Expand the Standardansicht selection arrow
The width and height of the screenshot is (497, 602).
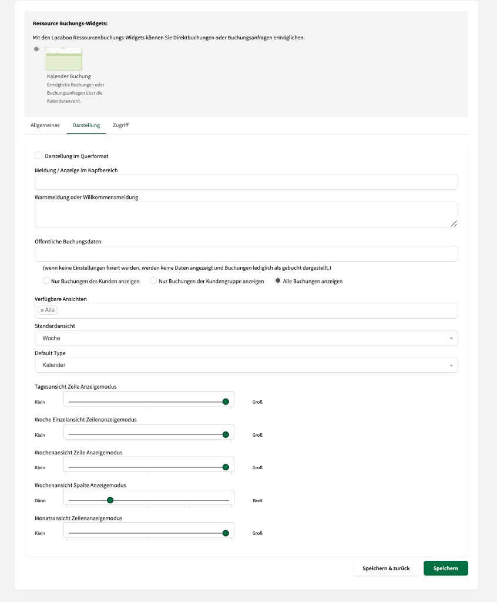pos(452,338)
